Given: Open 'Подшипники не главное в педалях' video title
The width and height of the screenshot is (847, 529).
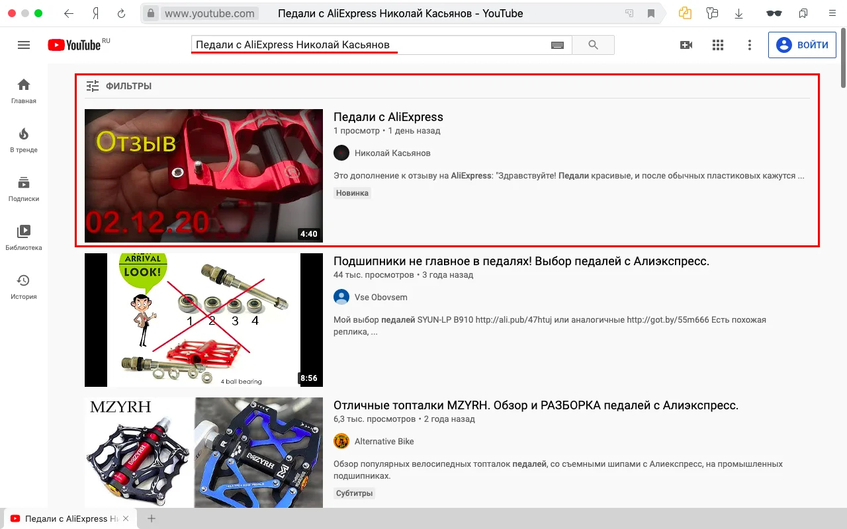Looking at the screenshot, I should tap(521, 261).
